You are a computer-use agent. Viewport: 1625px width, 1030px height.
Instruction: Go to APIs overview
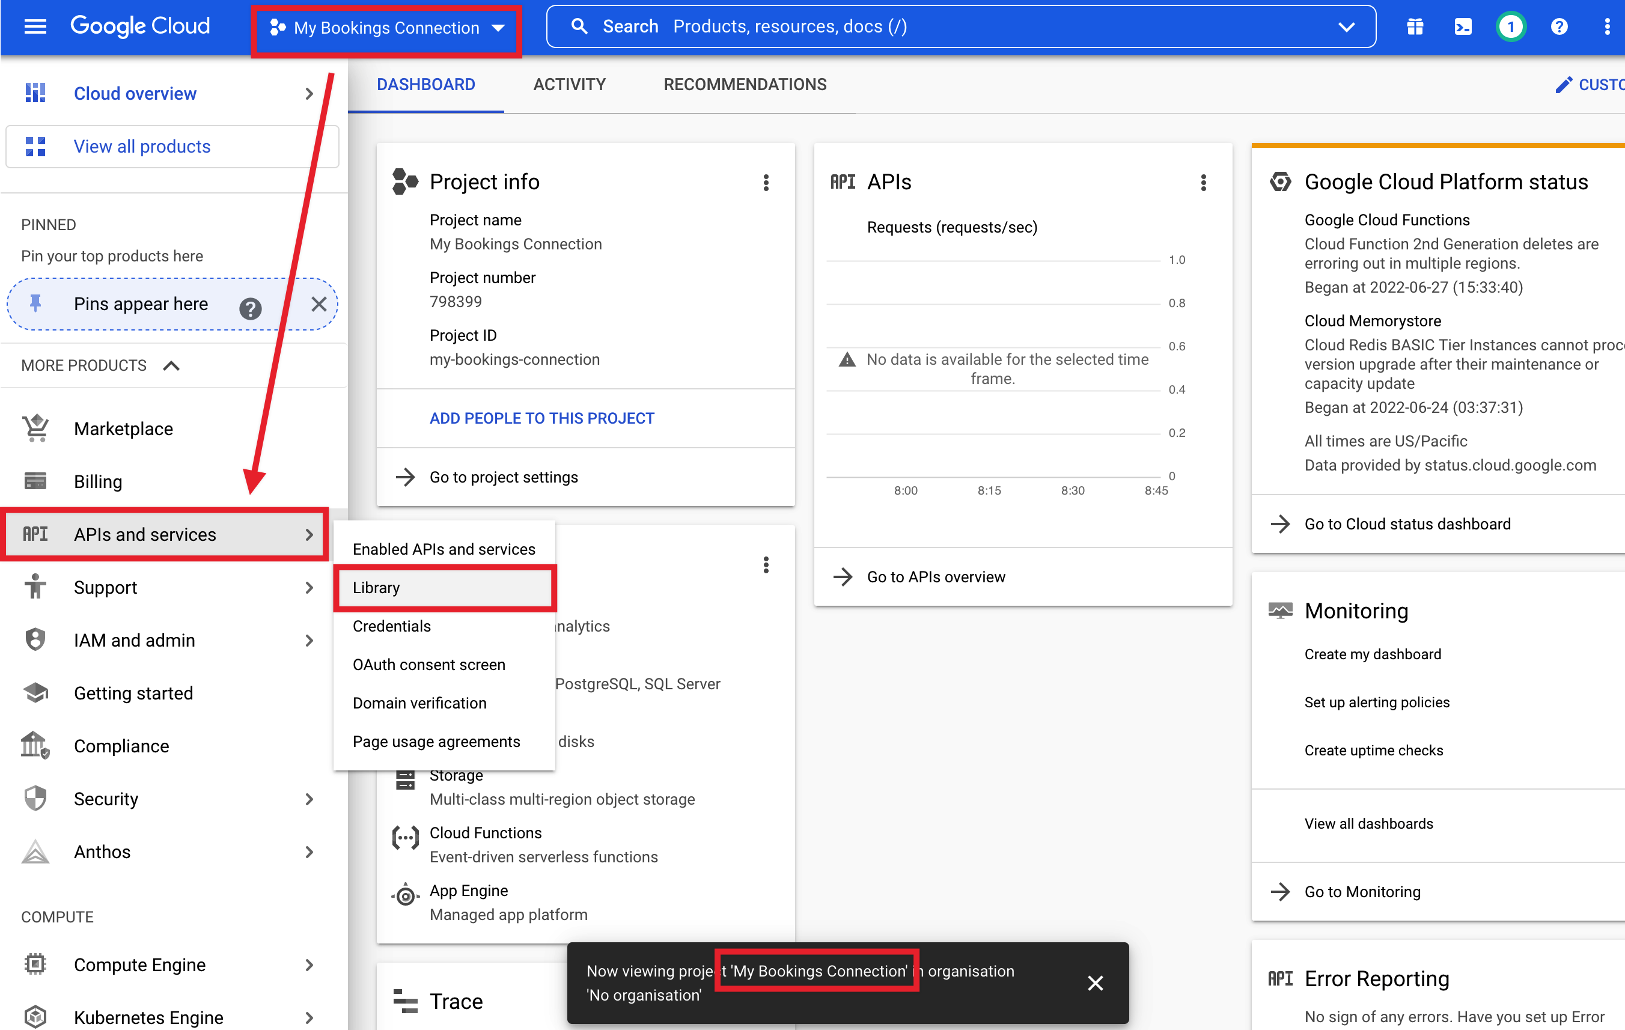point(936,576)
